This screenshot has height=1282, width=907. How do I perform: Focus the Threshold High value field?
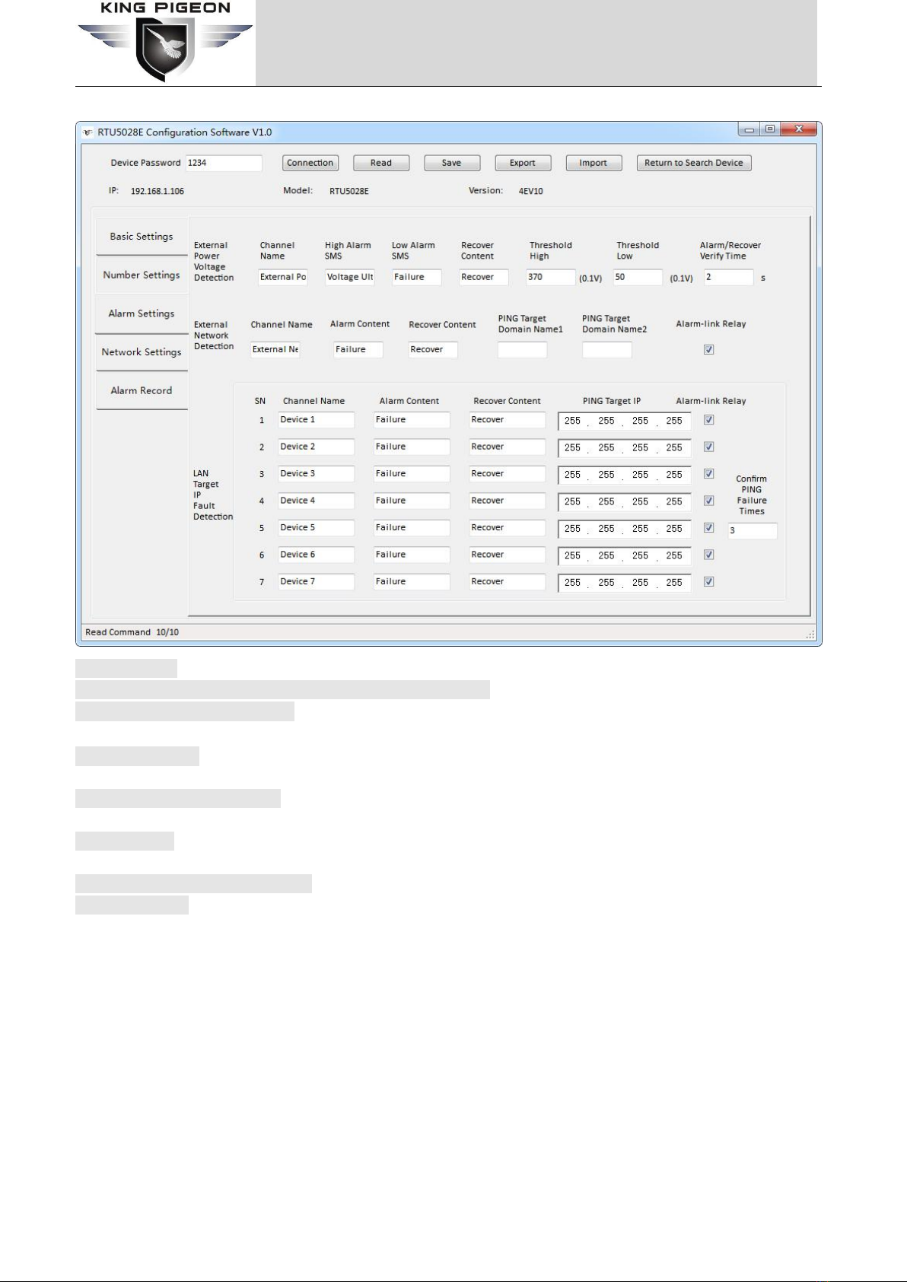click(550, 277)
